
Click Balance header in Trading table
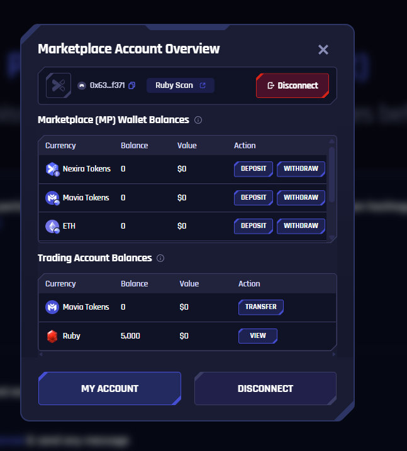tap(135, 283)
